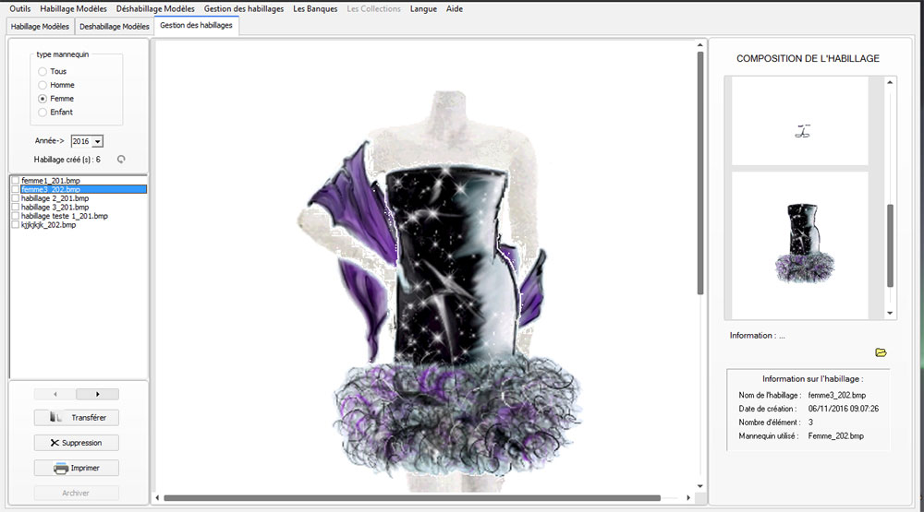Image resolution: width=924 pixels, height=512 pixels.
Task: Choose the Enfant mannequin type
Action: pos(43,112)
